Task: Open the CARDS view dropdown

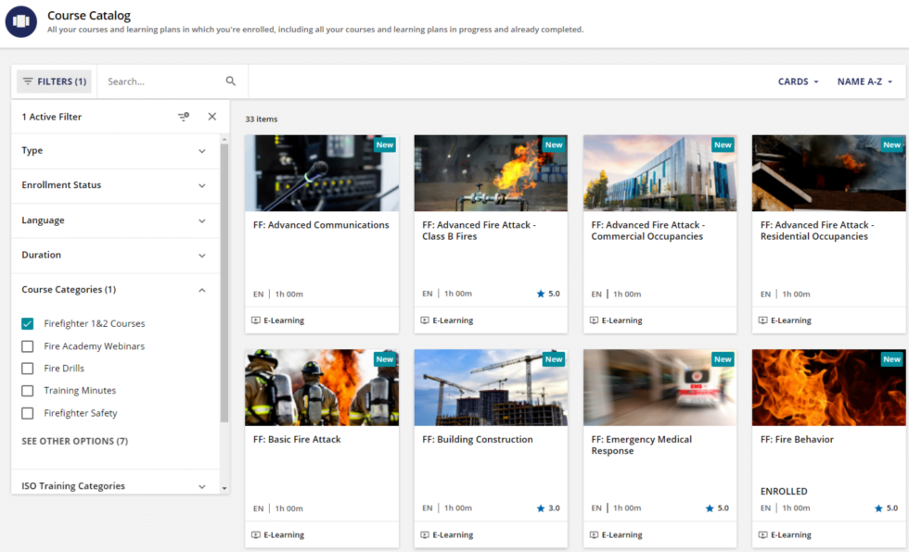Action: pos(797,82)
